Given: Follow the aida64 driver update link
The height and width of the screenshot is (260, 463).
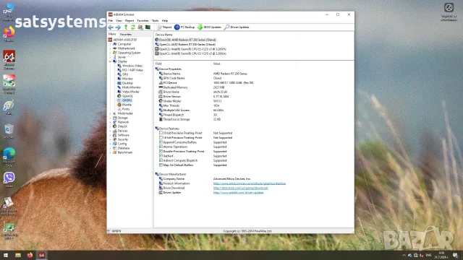Looking at the screenshot, I should (238, 193).
